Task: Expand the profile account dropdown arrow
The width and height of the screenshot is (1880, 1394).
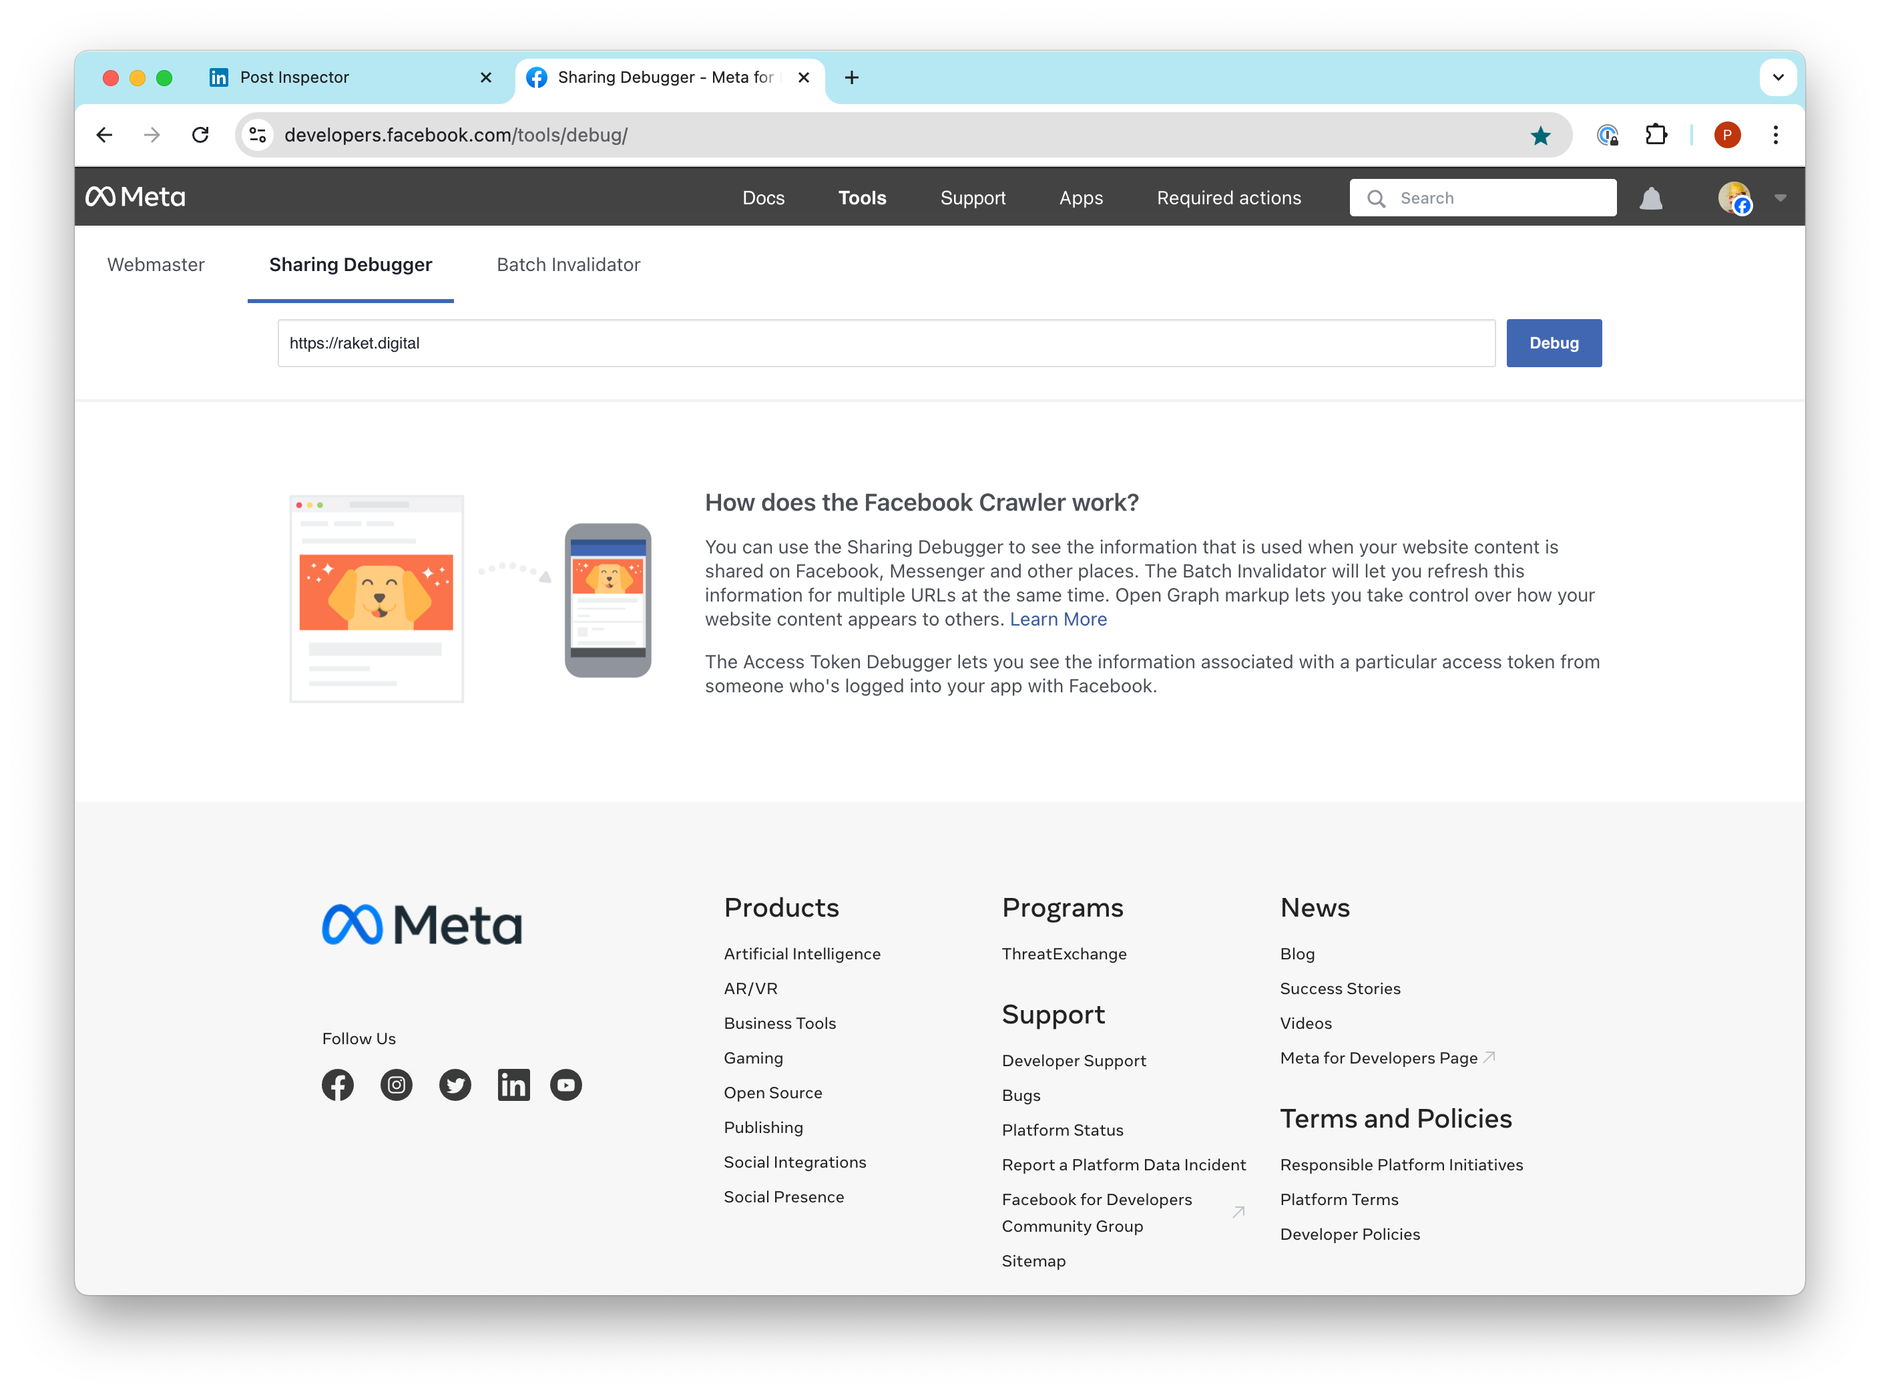Action: coord(1781,198)
